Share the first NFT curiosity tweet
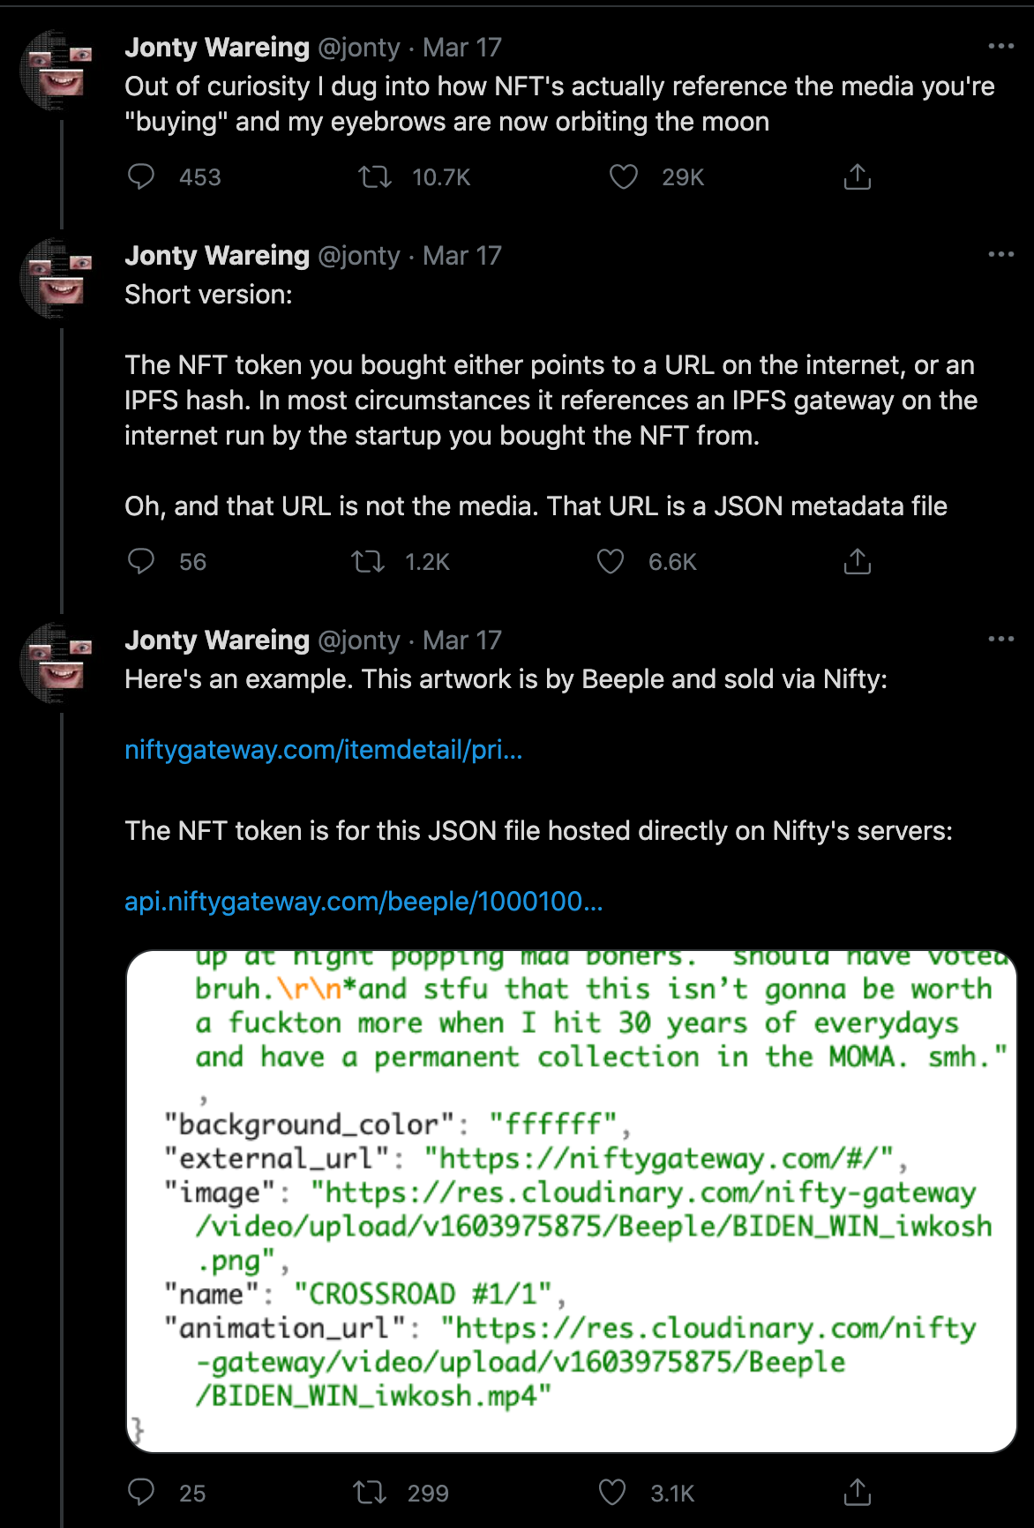Screen dimensions: 1034x1528 857,177
